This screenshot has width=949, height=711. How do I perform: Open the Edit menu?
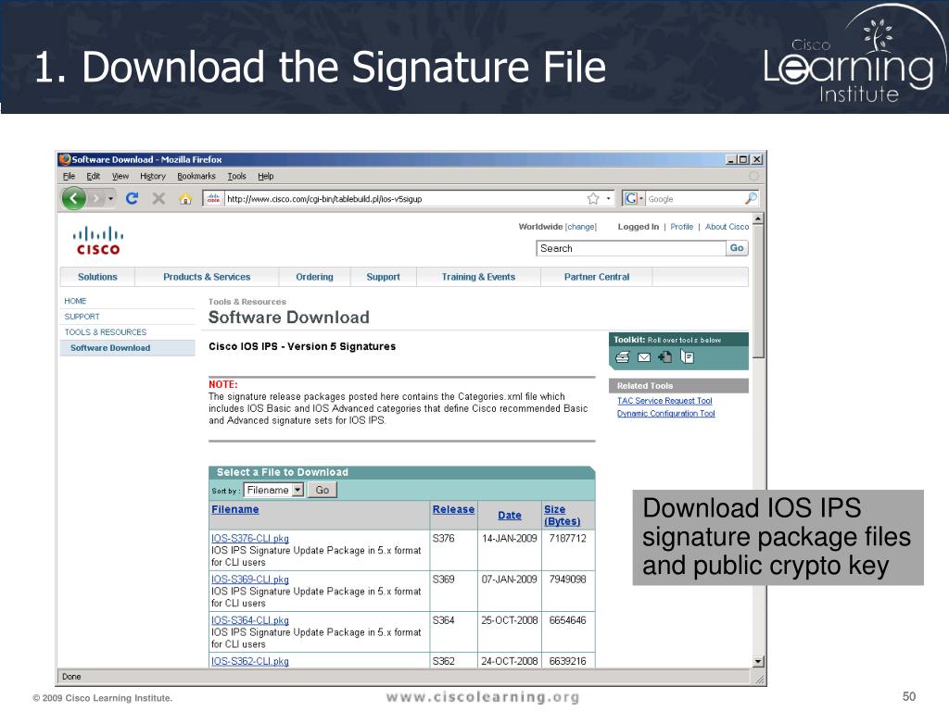tap(94, 176)
